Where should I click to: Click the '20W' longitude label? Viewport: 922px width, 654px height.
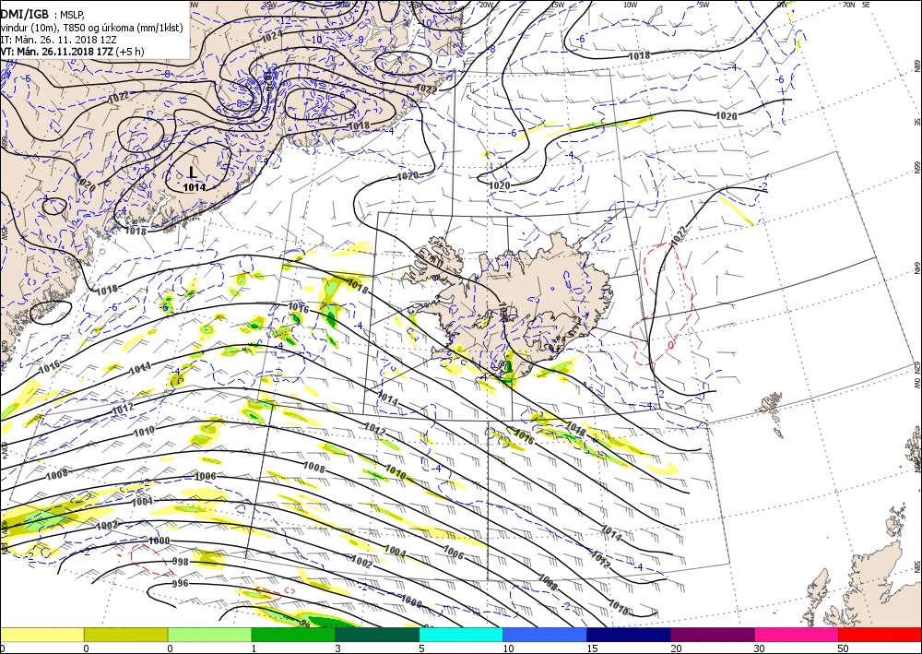point(486,5)
